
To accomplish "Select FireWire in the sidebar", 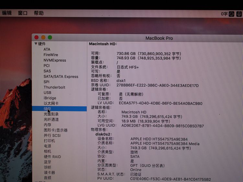I will (x=51, y=55).
